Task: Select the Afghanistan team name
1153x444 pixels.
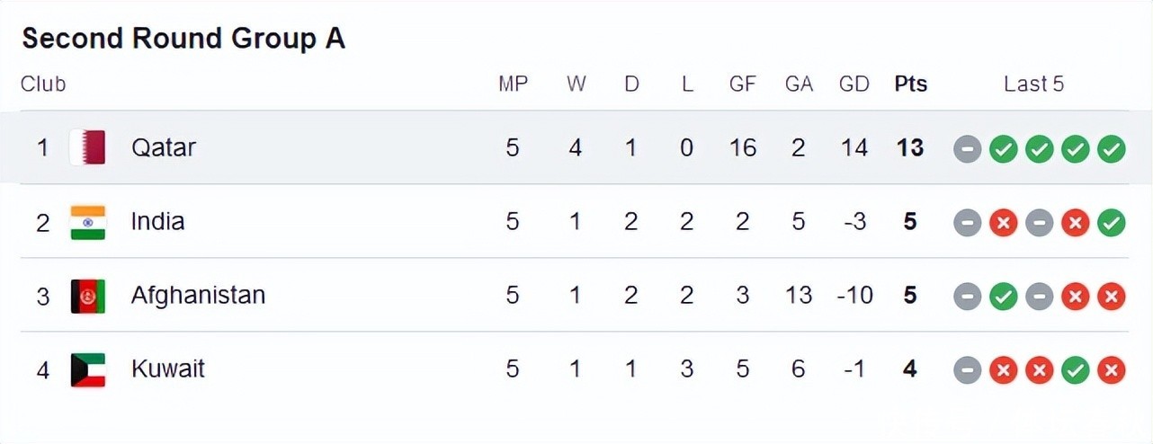Action: [198, 295]
